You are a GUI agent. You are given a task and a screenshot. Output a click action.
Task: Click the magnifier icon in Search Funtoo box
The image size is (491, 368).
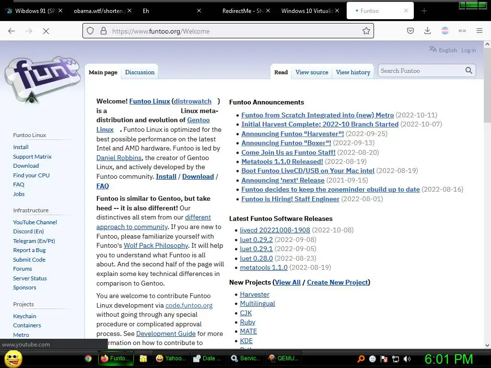pyautogui.click(x=469, y=71)
